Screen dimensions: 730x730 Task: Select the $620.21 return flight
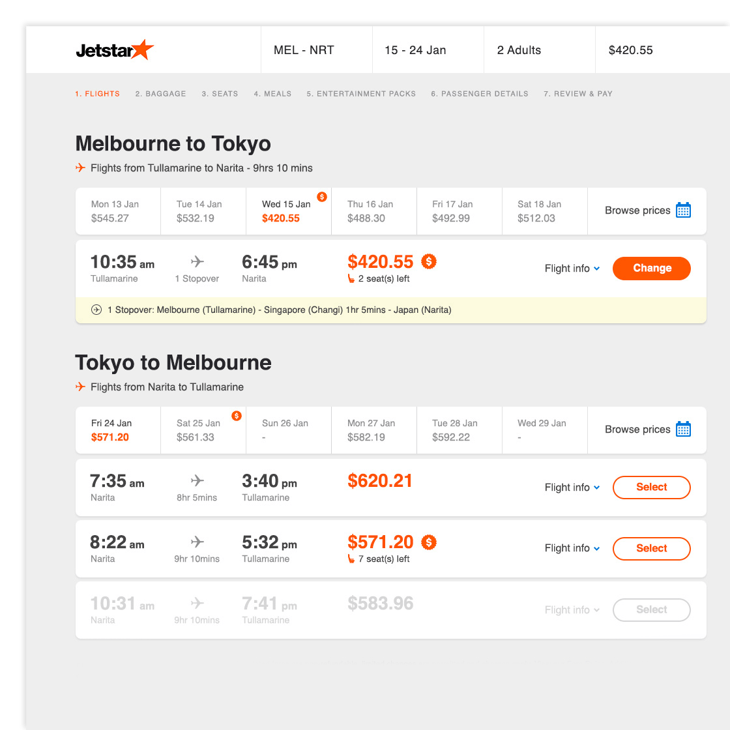point(651,487)
